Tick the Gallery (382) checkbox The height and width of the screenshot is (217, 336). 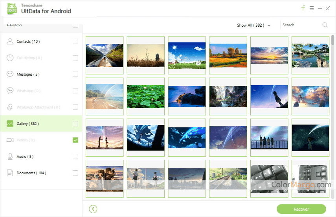tap(75, 124)
